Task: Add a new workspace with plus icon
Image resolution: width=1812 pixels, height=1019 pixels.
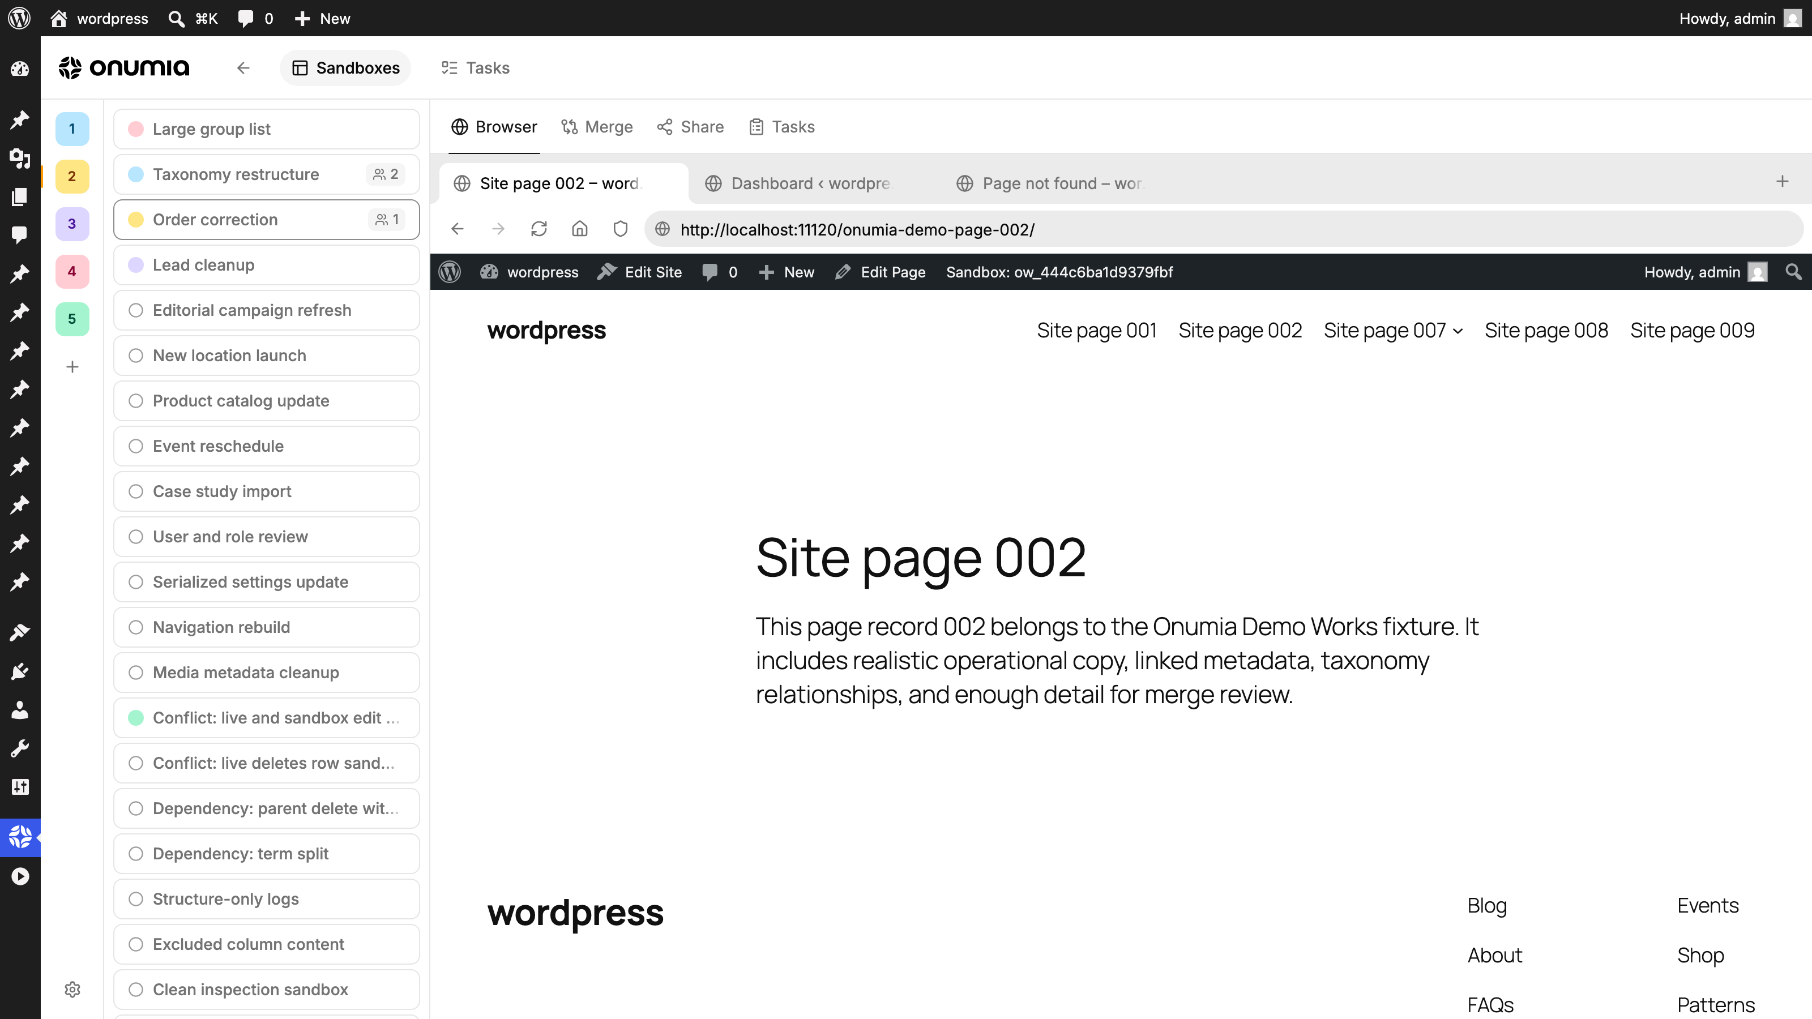Action: pyautogui.click(x=72, y=366)
